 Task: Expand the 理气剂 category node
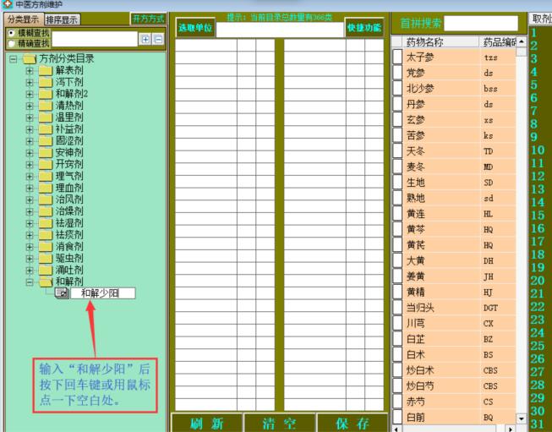click(30, 176)
